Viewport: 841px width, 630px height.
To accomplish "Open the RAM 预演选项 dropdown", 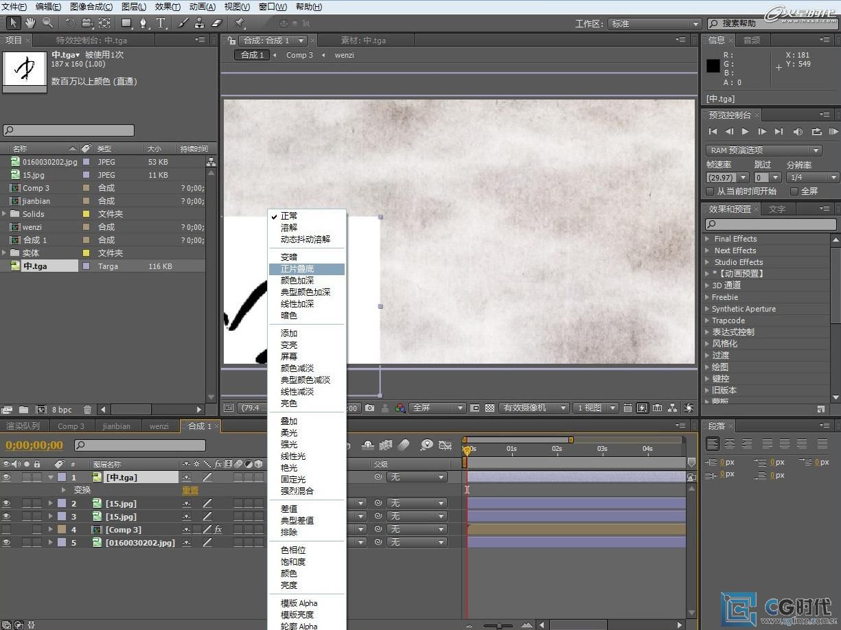I will (763, 150).
